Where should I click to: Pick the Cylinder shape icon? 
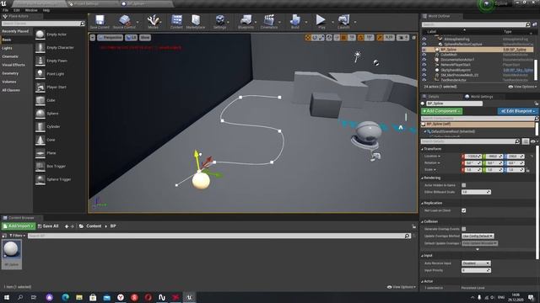(40, 126)
